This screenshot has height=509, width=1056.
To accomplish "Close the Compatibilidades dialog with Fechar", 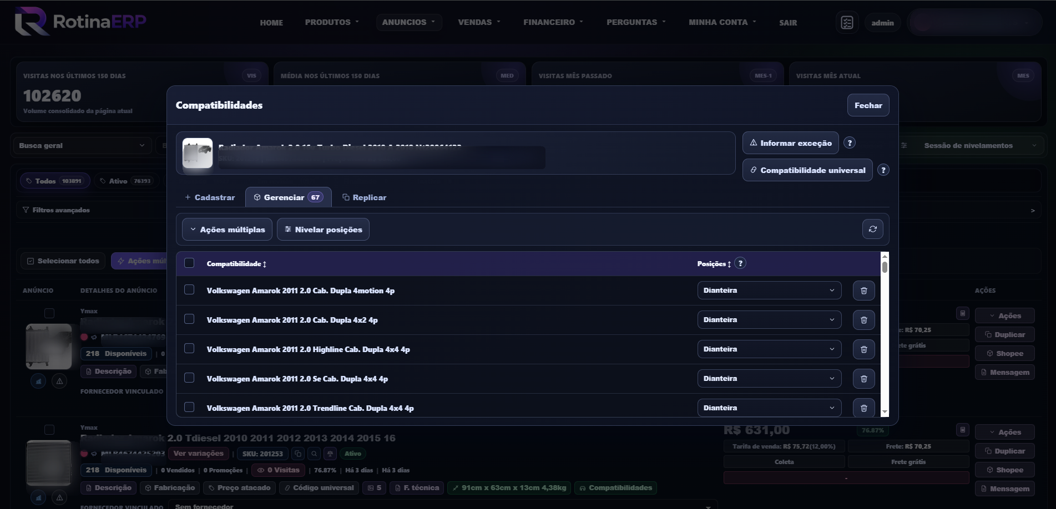I will [868, 105].
